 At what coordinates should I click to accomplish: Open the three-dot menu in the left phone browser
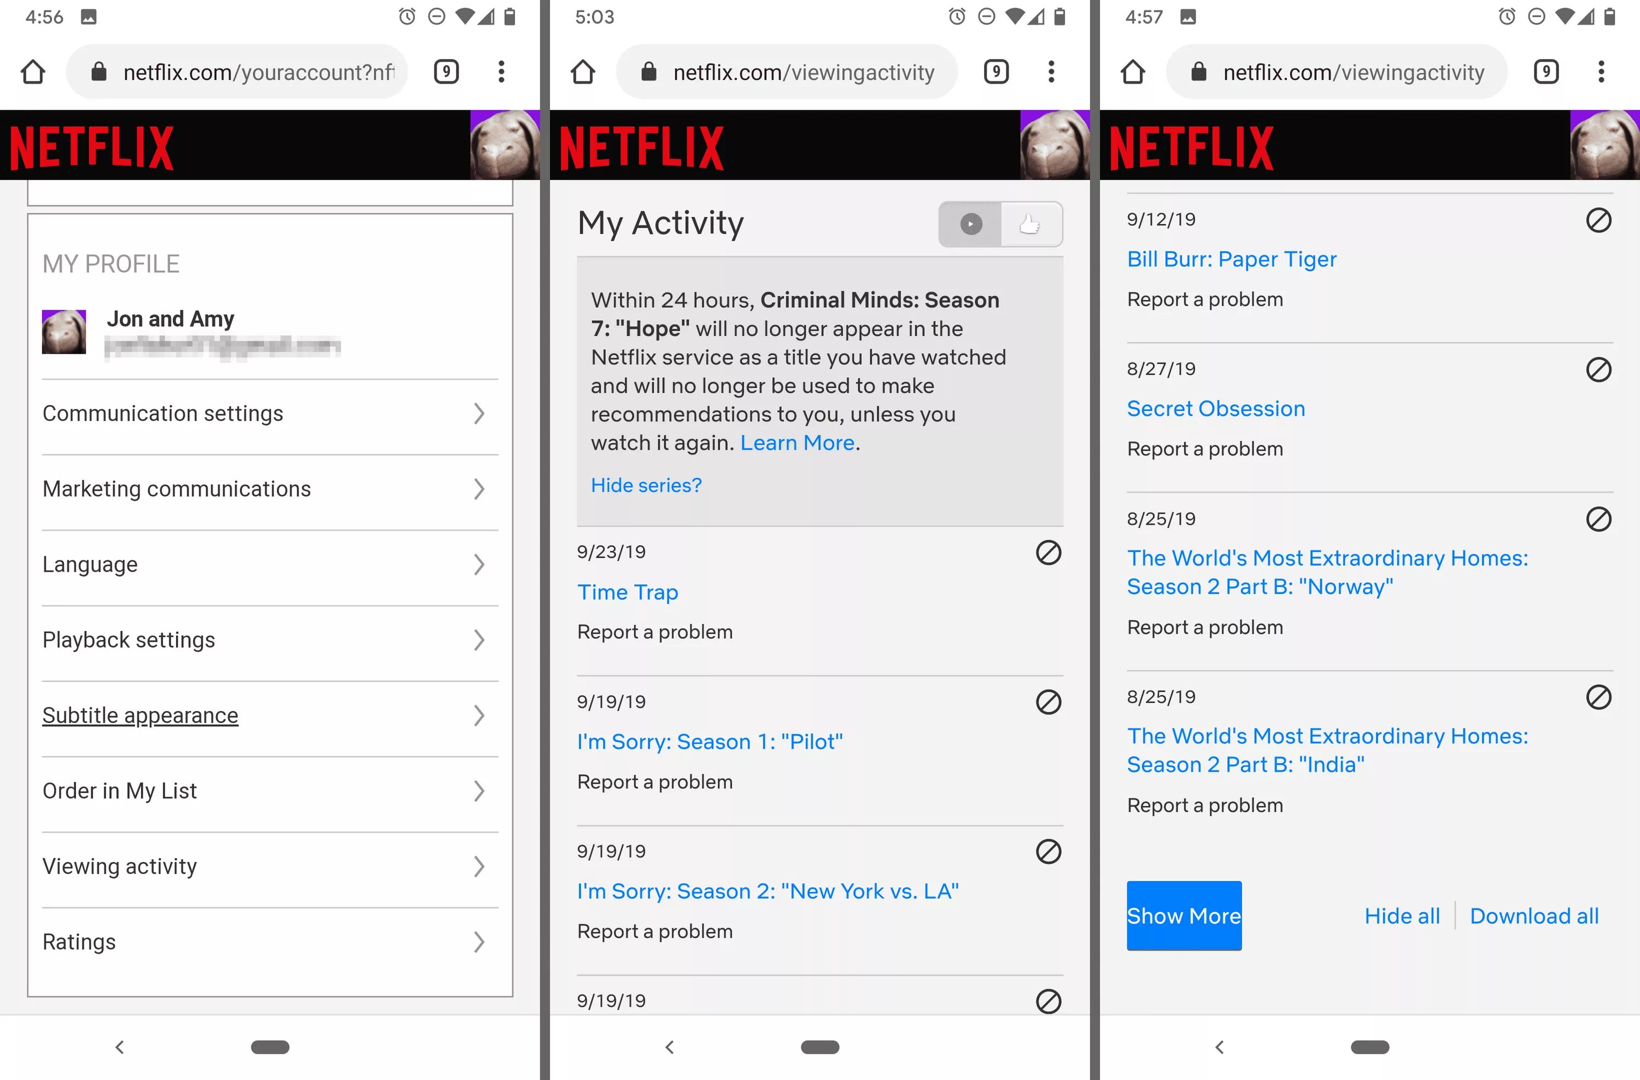click(501, 72)
